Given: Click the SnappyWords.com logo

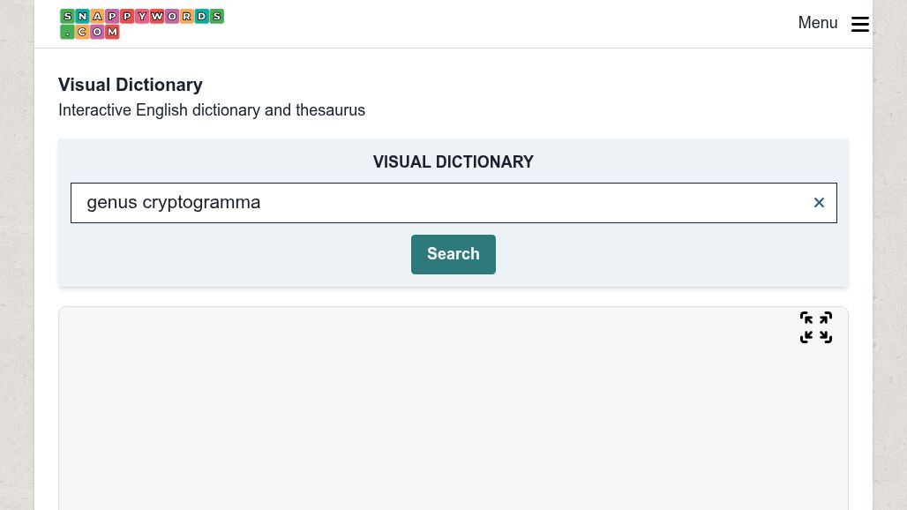Looking at the screenshot, I should click(x=141, y=24).
